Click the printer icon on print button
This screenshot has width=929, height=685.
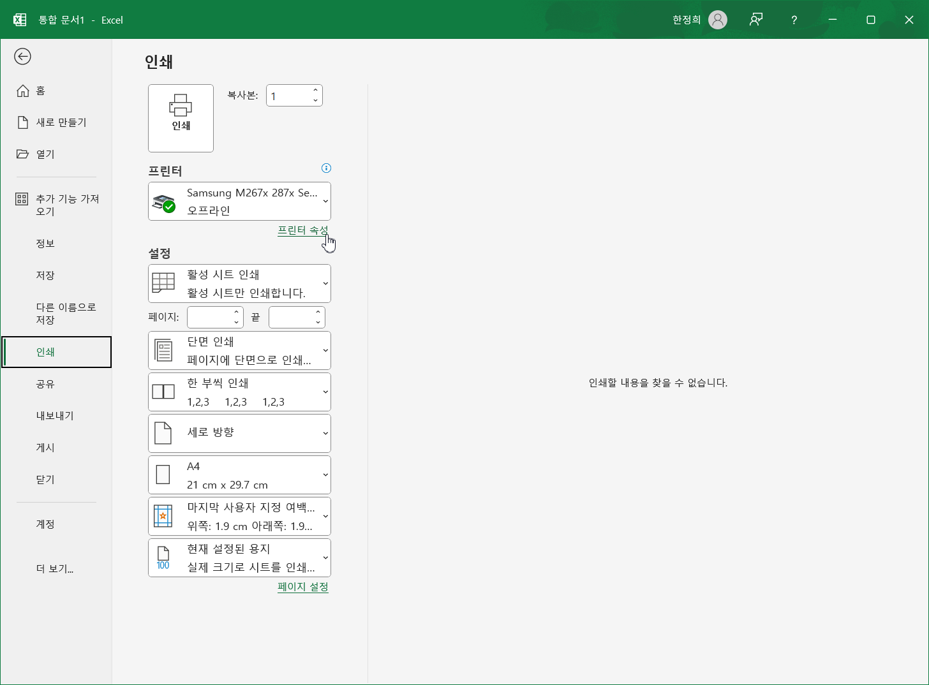tap(181, 105)
